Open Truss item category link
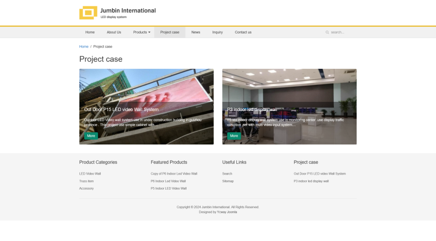 86,181
